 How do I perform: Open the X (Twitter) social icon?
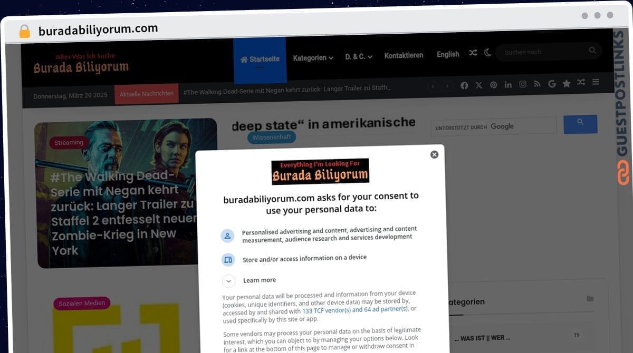click(x=479, y=85)
